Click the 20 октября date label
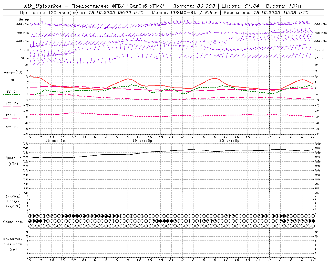328x262 pixels. [230, 141]
